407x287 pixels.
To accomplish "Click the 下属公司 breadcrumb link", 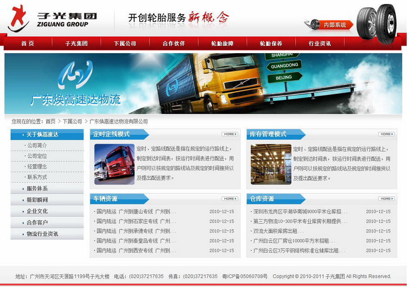I will point(73,121).
